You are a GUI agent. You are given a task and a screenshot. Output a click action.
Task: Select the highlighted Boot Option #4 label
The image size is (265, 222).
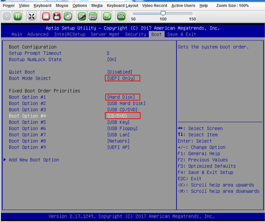pos(27,116)
